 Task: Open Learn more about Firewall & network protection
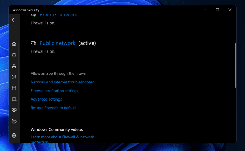click(62, 139)
